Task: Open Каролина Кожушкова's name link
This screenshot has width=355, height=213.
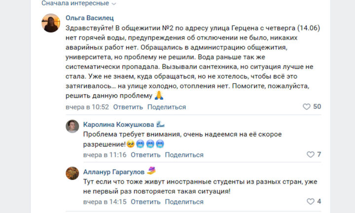Action: click(119, 124)
